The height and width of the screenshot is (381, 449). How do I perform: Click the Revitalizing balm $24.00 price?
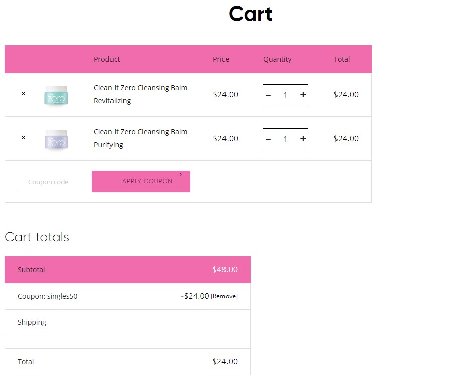click(226, 95)
